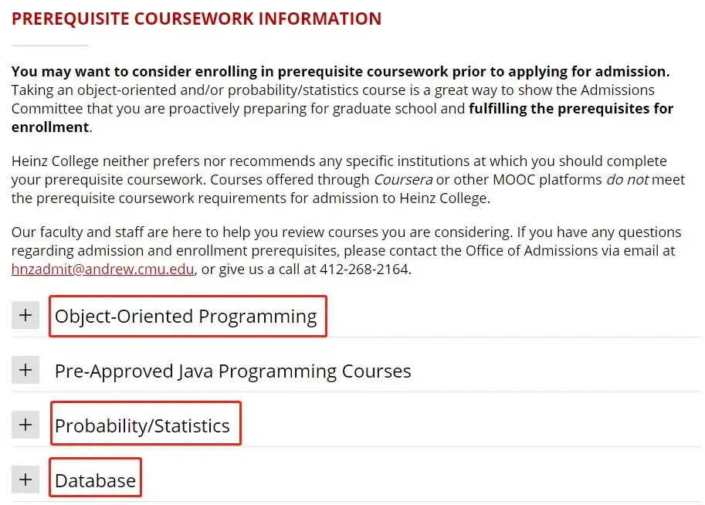Open the hnzadmit@andrew.cmu.edu email link
The height and width of the screenshot is (505, 705).
pos(103,269)
